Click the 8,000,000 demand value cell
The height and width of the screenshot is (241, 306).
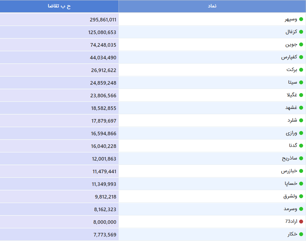pyautogui.click(x=59, y=222)
